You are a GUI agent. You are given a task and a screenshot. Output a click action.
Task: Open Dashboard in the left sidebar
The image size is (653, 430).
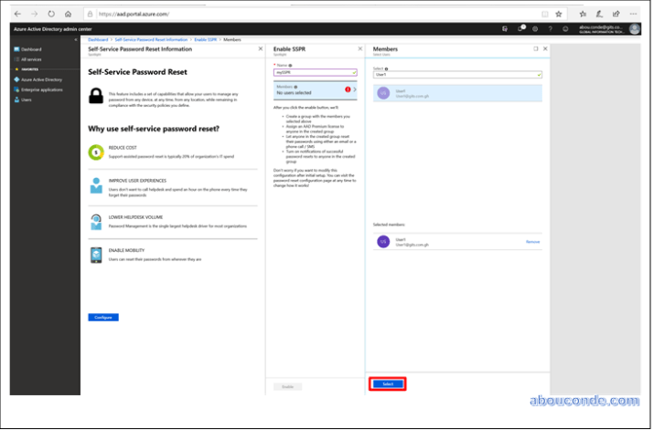(30, 49)
